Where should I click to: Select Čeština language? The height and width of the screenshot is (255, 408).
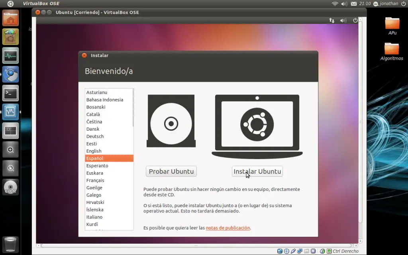point(109,122)
